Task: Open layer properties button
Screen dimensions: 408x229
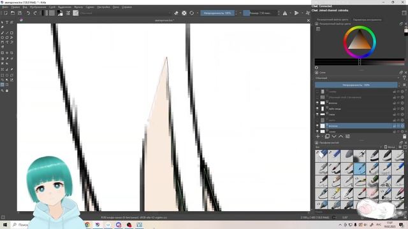Action: [x=347, y=136]
